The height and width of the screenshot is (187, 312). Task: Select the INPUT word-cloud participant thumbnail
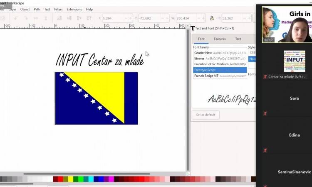pyautogui.click(x=294, y=61)
